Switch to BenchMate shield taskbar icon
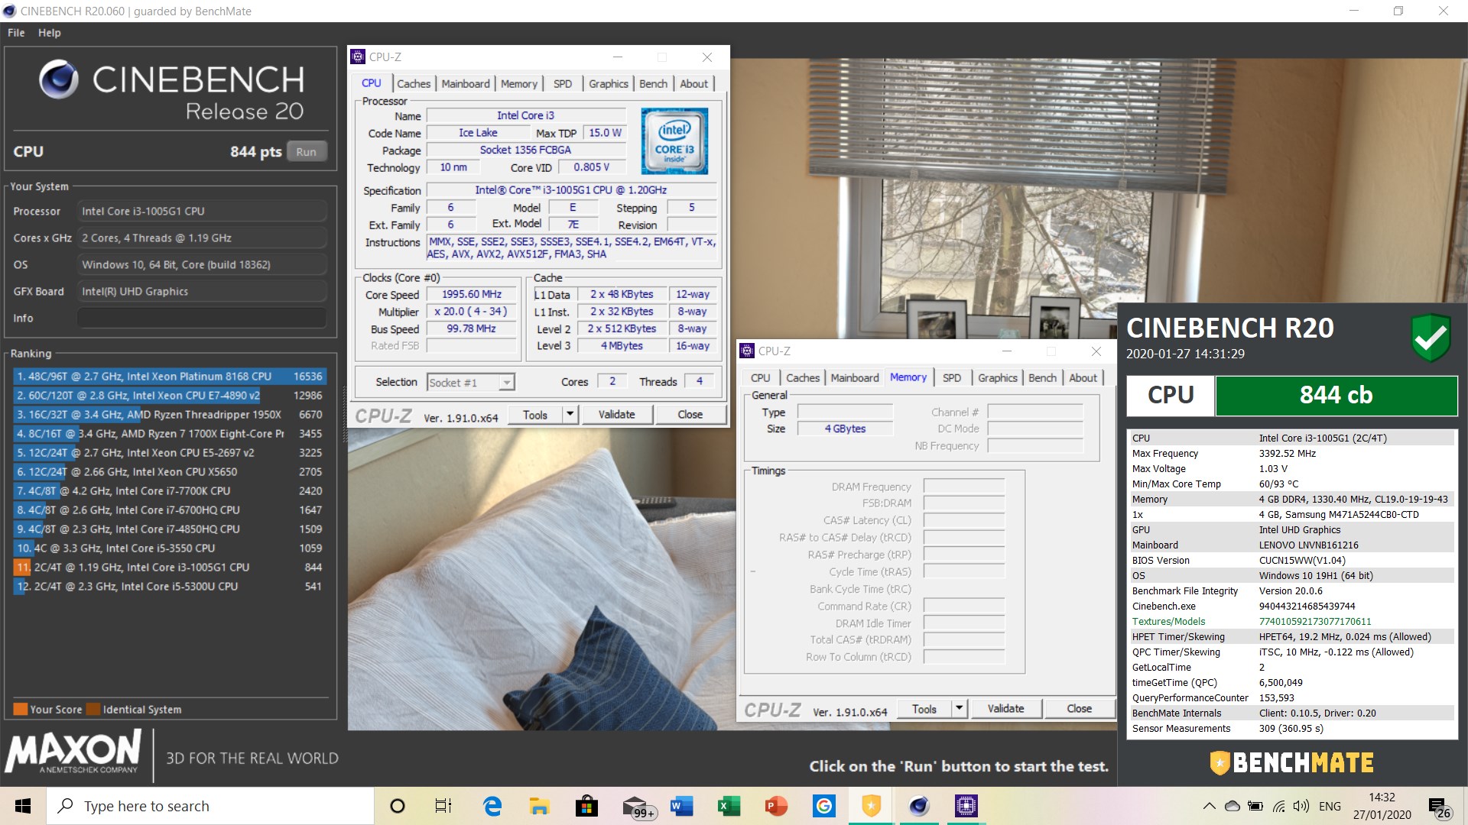This screenshot has height=825, width=1468. pos(871,806)
